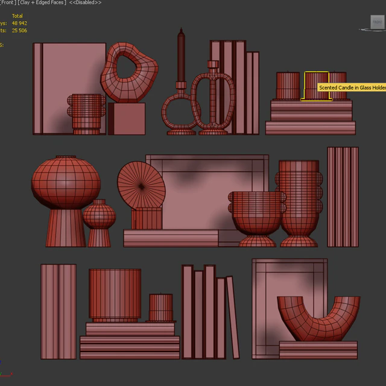Select the abstract ring-shaped sculpture with hole
The height and width of the screenshot is (386, 386).
tap(129, 72)
